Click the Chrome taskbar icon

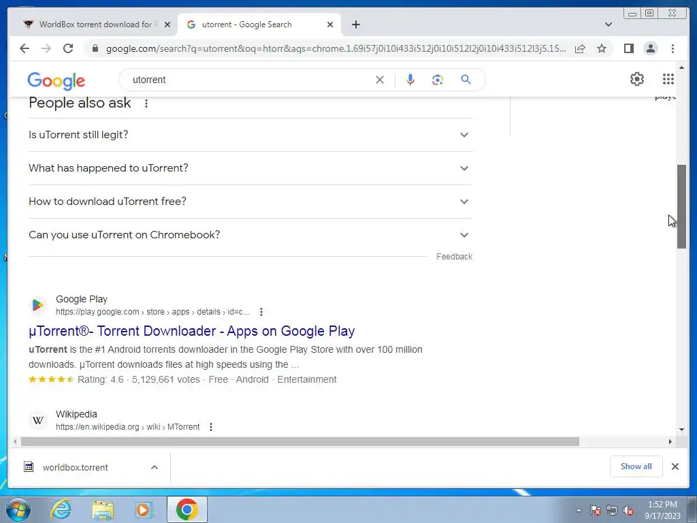click(187, 509)
